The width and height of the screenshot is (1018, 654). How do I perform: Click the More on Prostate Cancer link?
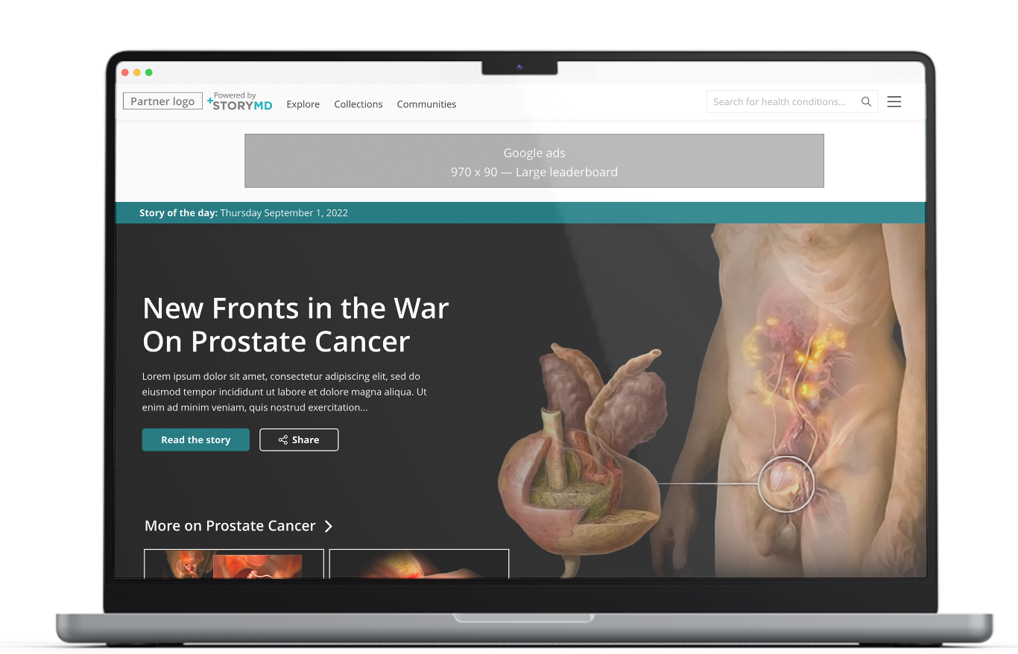click(230, 526)
